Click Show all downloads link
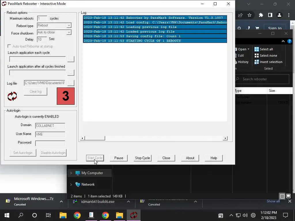The image size is (295, 221). tap(273, 201)
